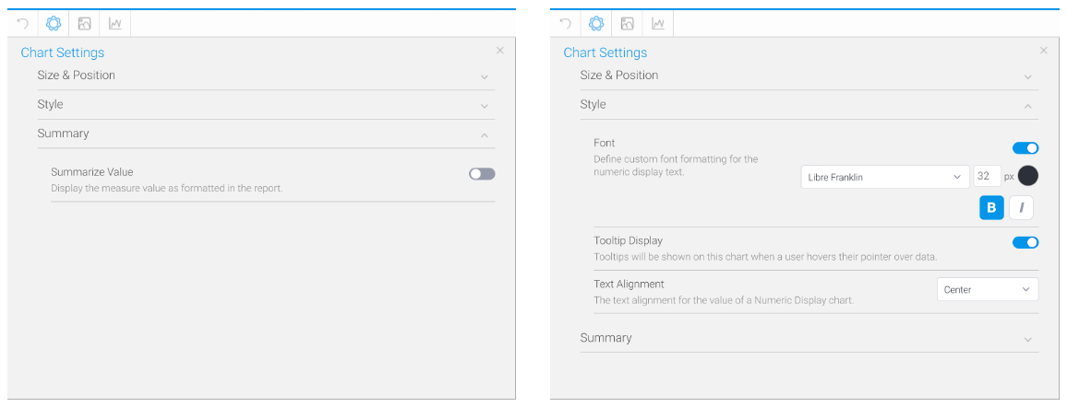Screen dimensions: 1067x407
Task: Click the font size field showing 32
Action: (988, 177)
